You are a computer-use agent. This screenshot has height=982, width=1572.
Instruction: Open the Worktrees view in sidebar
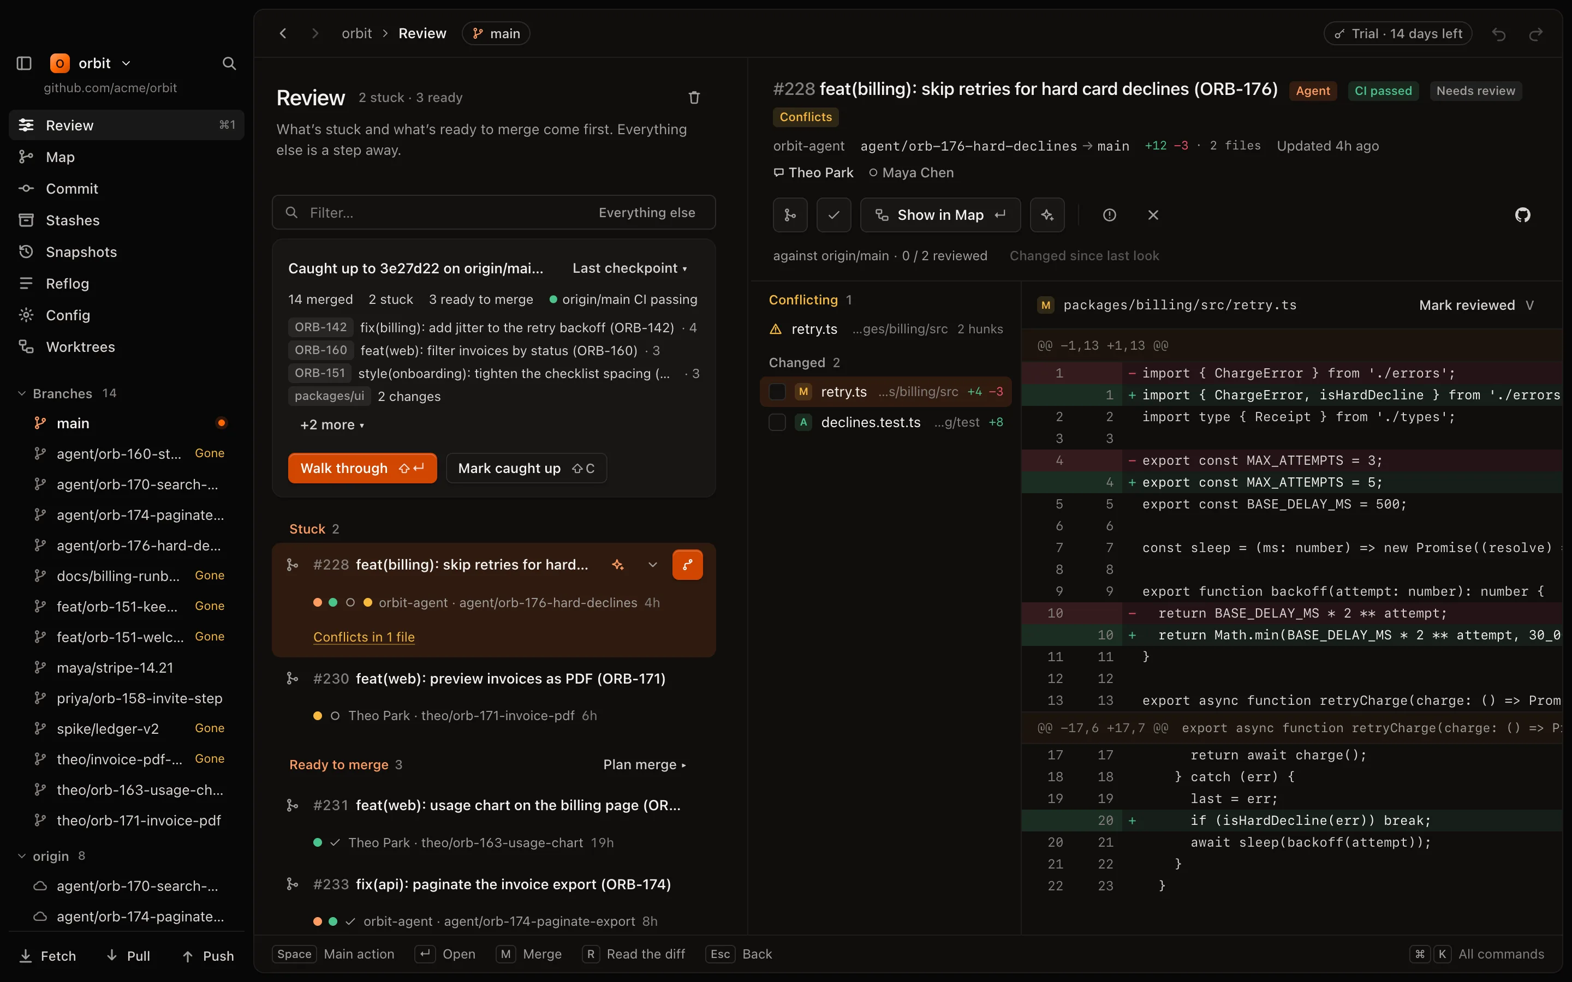[127, 347]
